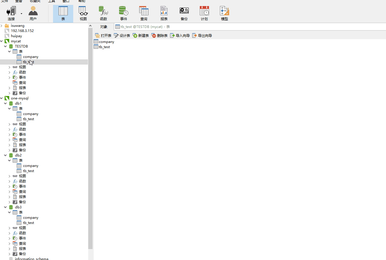The height and width of the screenshot is (260, 386).
Task: Select the Query (查询) toolbar icon
Action: tap(144, 14)
